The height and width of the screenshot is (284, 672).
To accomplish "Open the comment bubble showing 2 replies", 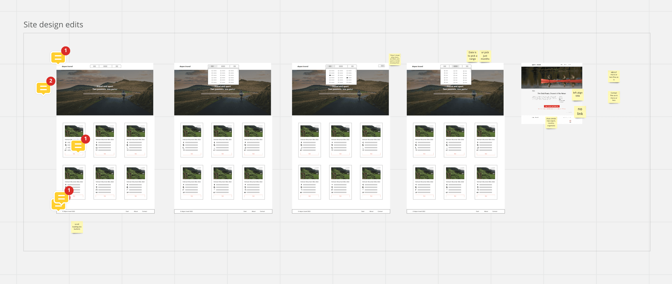I will click(43, 88).
